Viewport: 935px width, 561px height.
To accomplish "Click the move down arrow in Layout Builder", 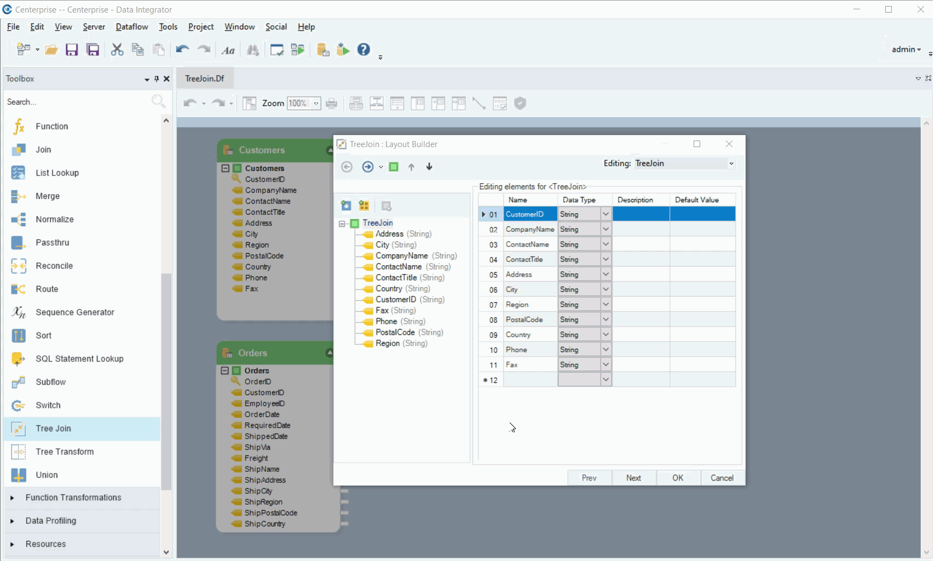I will pos(429,167).
